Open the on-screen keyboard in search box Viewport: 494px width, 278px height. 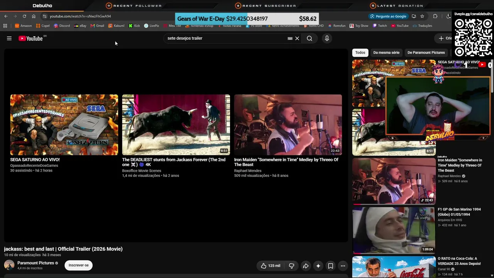[290, 38]
